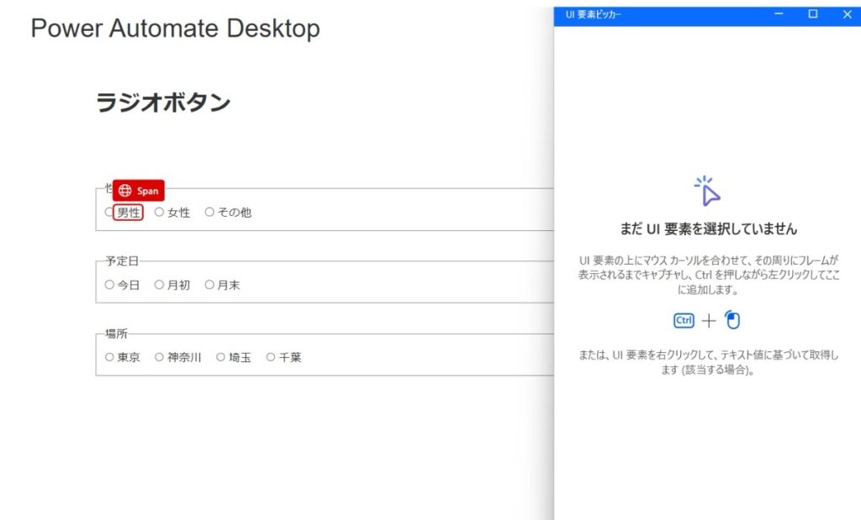
Task: Select the 男性 radio button
Action: point(108,212)
